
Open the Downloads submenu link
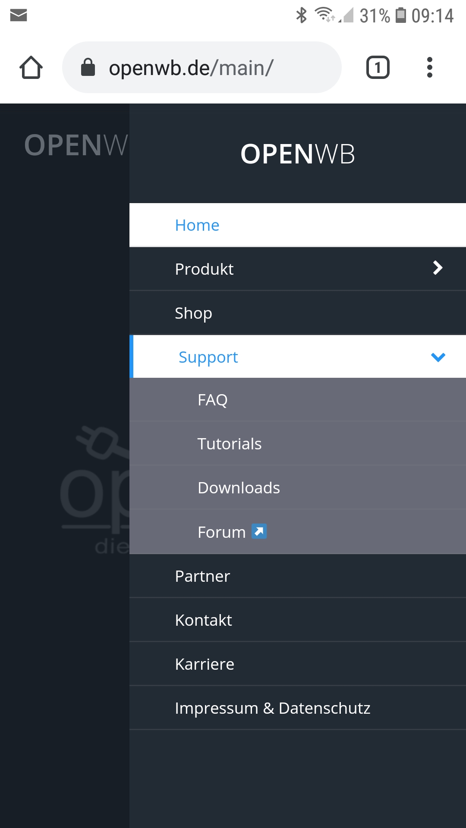click(x=239, y=488)
